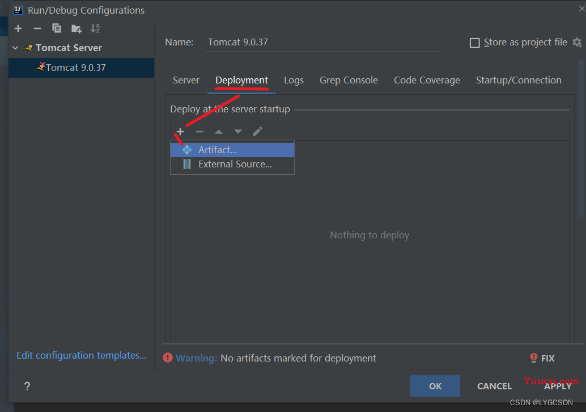
Task: Add a new run configuration with plus icon
Action: tap(18, 28)
